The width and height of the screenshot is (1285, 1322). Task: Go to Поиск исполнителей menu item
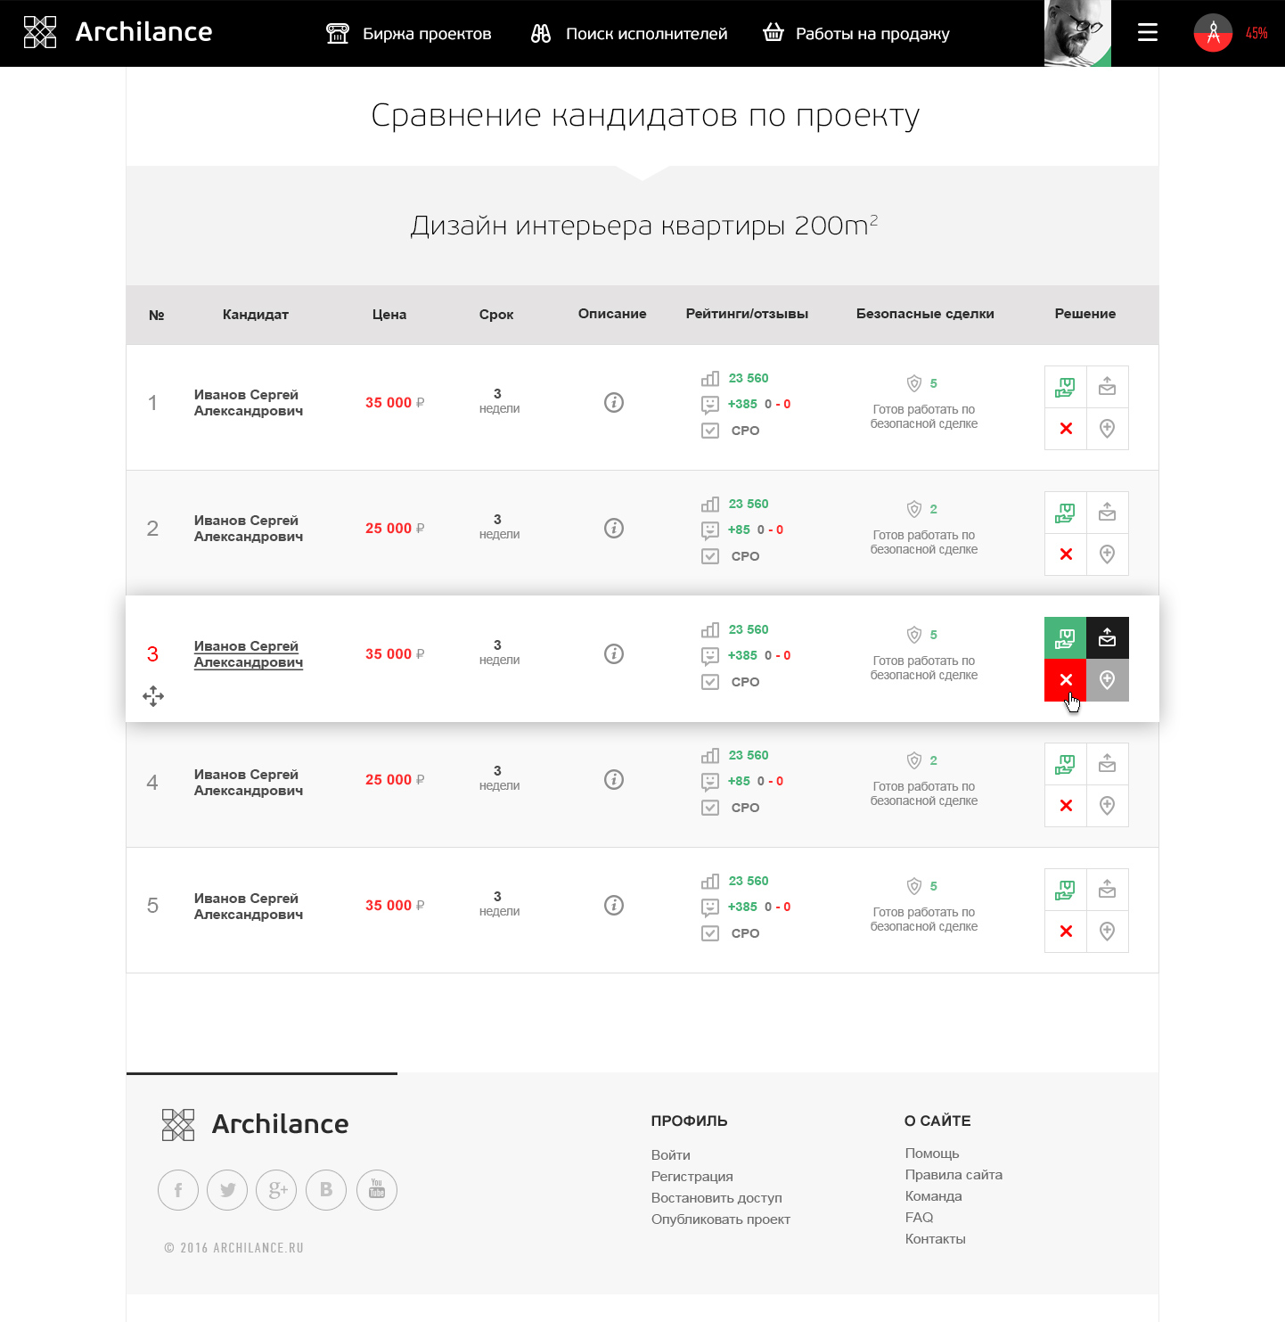pos(629,34)
